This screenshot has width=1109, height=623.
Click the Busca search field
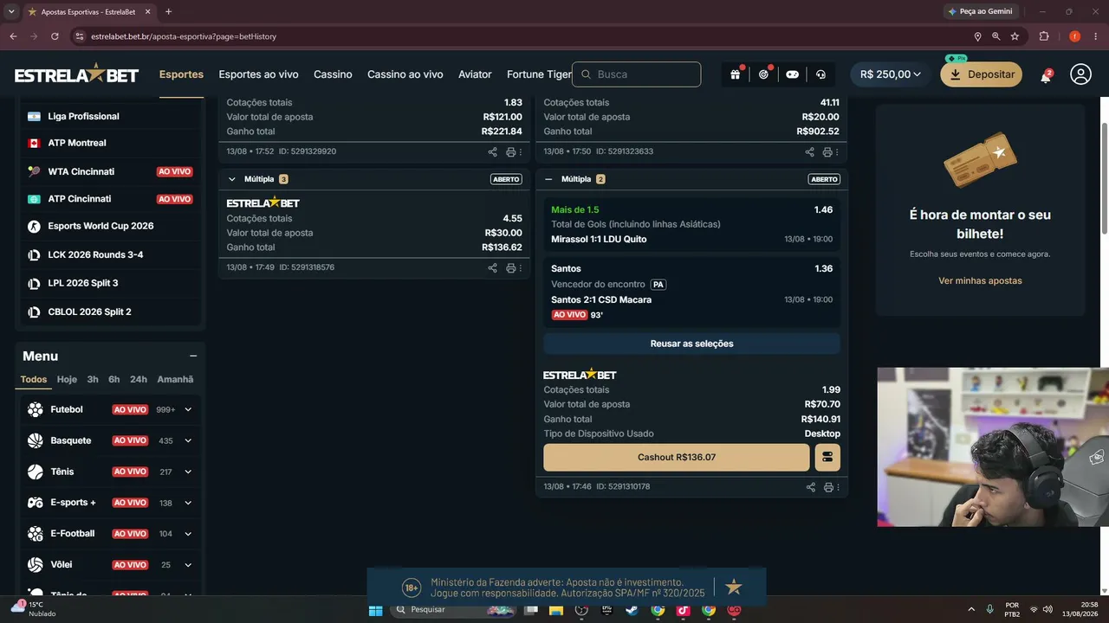tap(637, 74)
